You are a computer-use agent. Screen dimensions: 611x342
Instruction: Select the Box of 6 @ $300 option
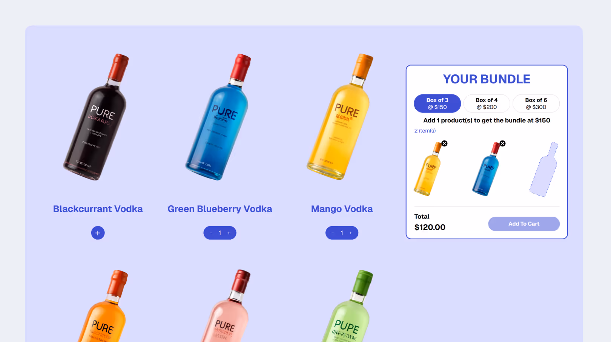pos(536,103)
